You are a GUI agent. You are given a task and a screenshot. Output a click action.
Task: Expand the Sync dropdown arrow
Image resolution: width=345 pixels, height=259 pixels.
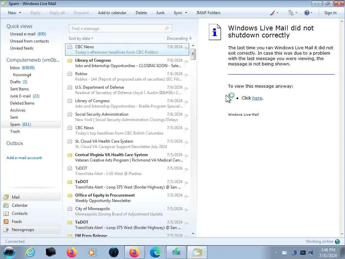(186, 13)
